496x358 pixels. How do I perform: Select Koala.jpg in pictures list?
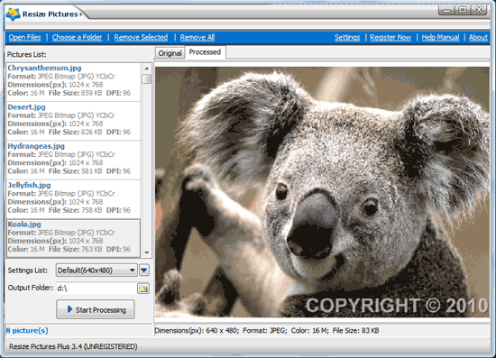tap(73, 238)
